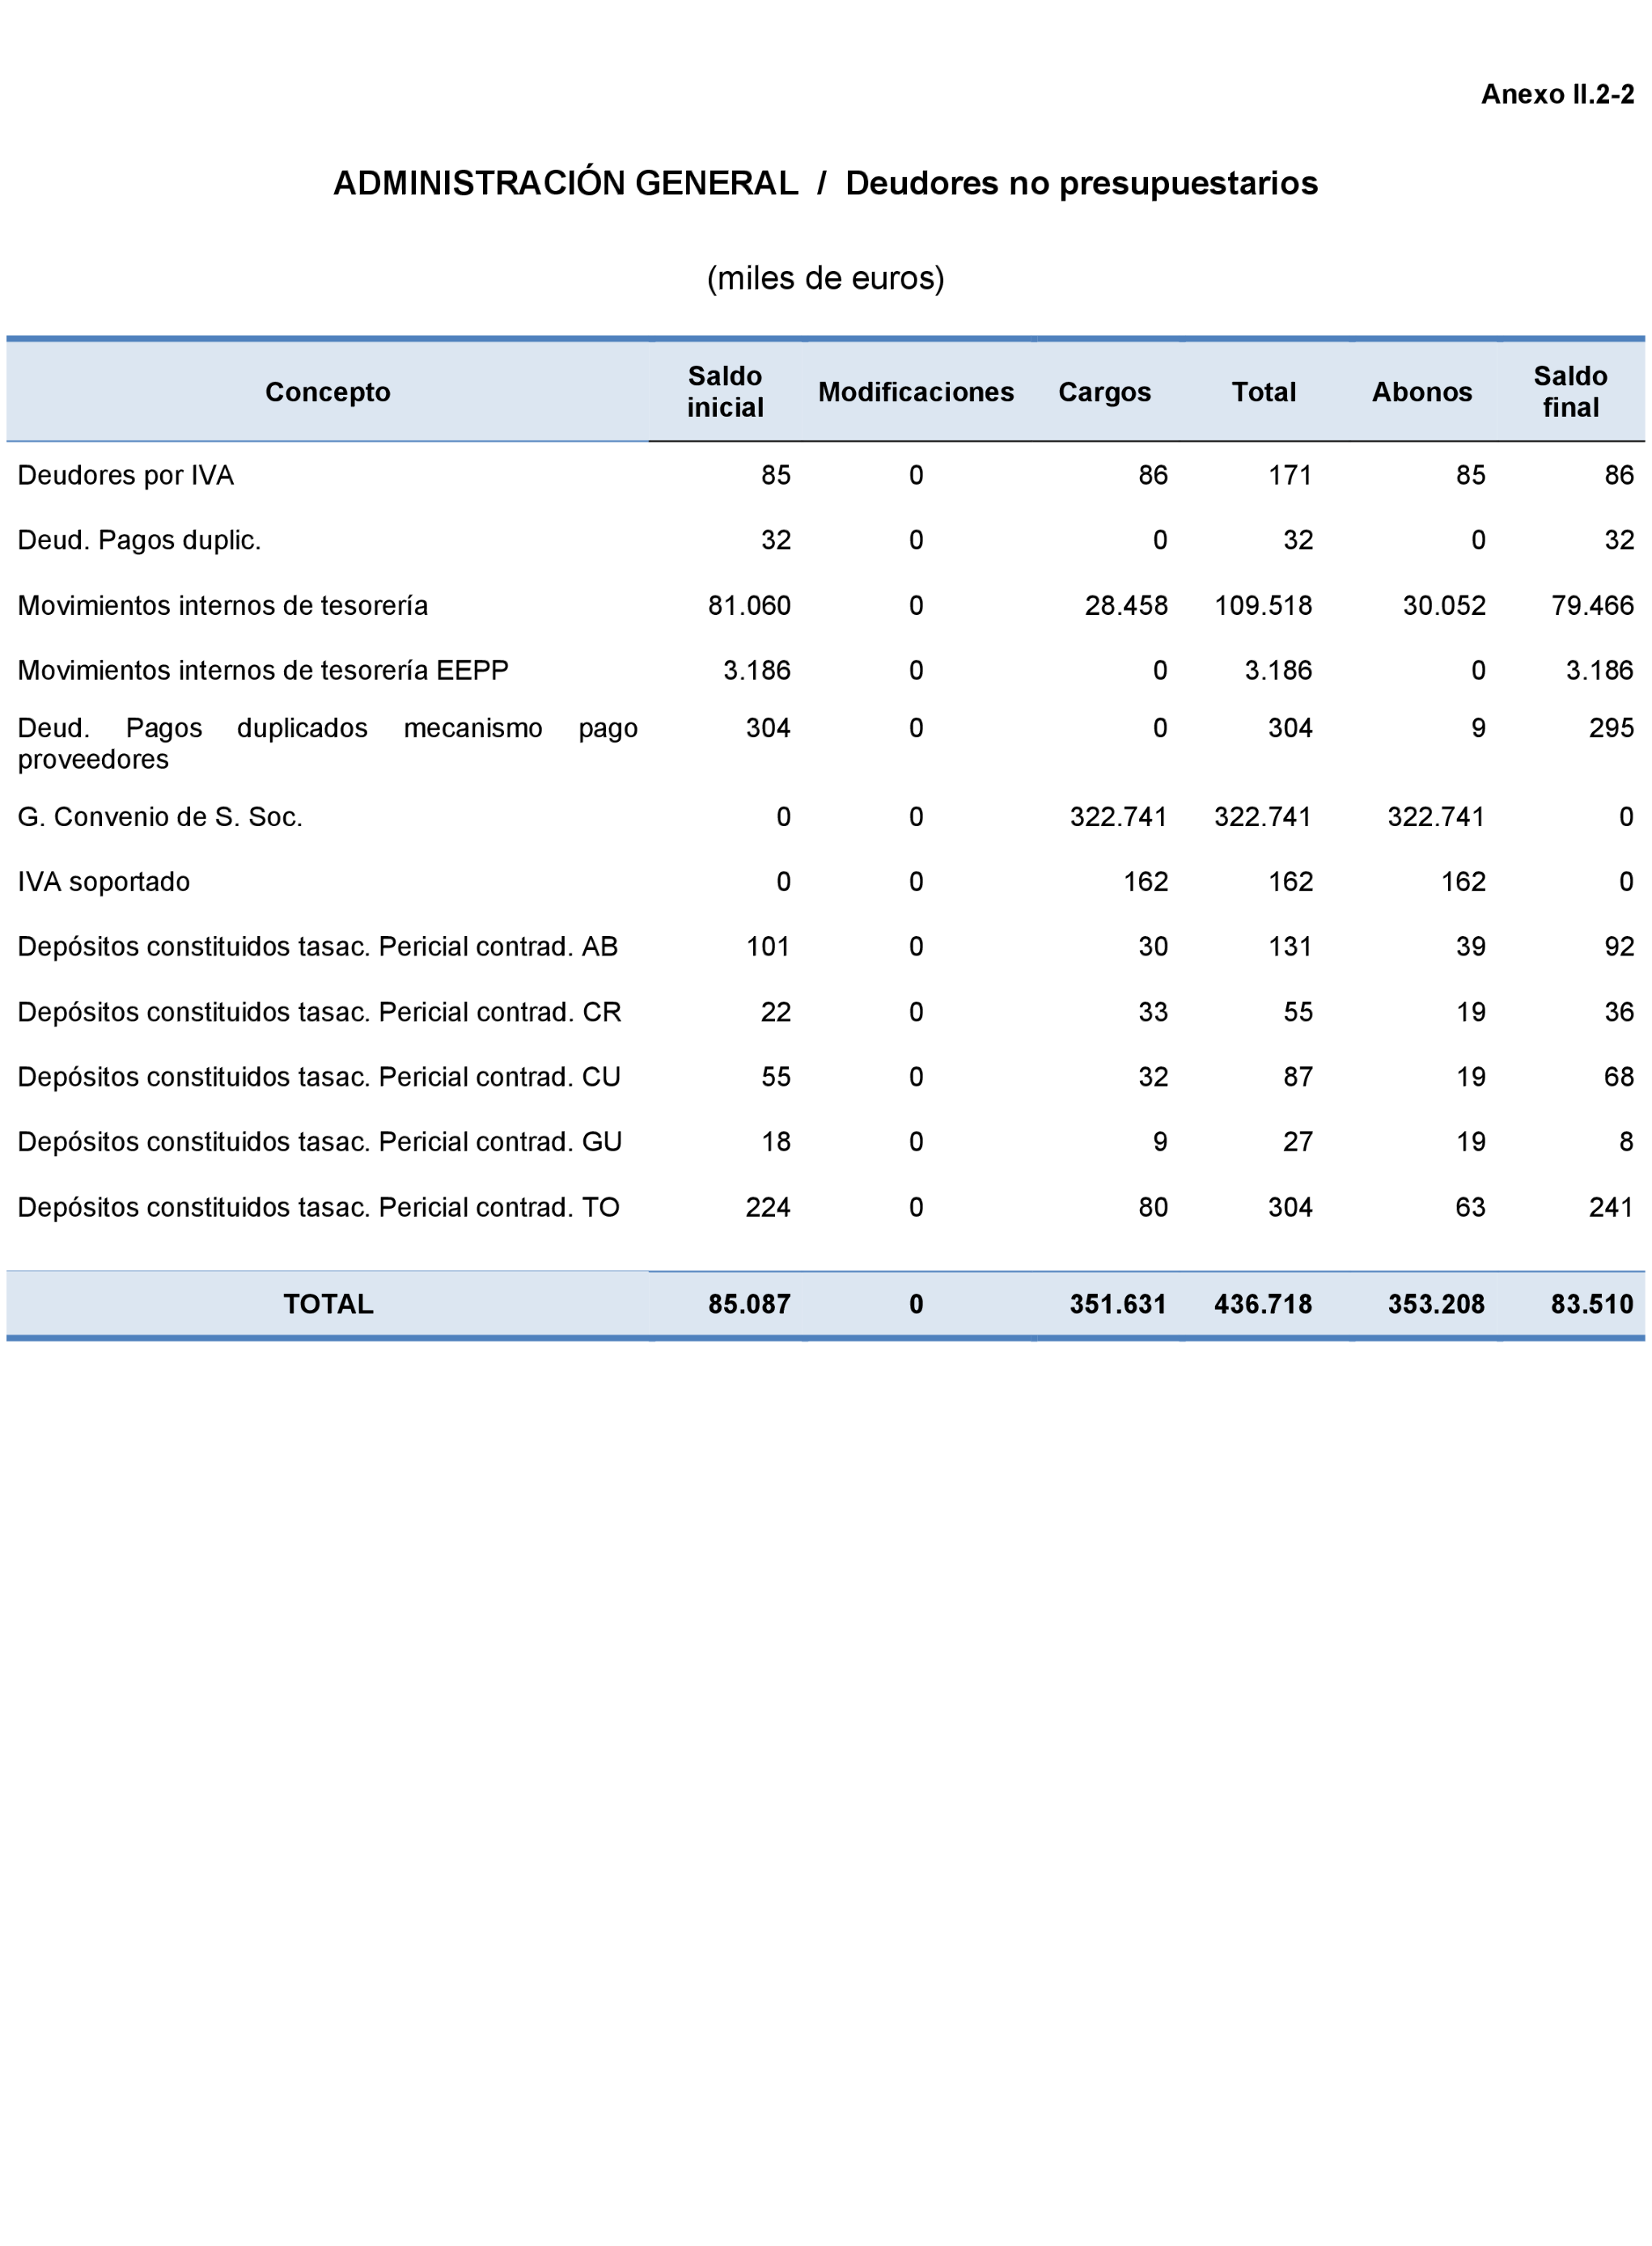Image resolution: width=1652 pixels, height=2246 pixels.
Task: Click Total value 27 in contrad. GU row
Action: 1298,1142
